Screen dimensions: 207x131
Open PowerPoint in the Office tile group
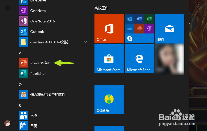pyautogui.click(x=139, y=29)
